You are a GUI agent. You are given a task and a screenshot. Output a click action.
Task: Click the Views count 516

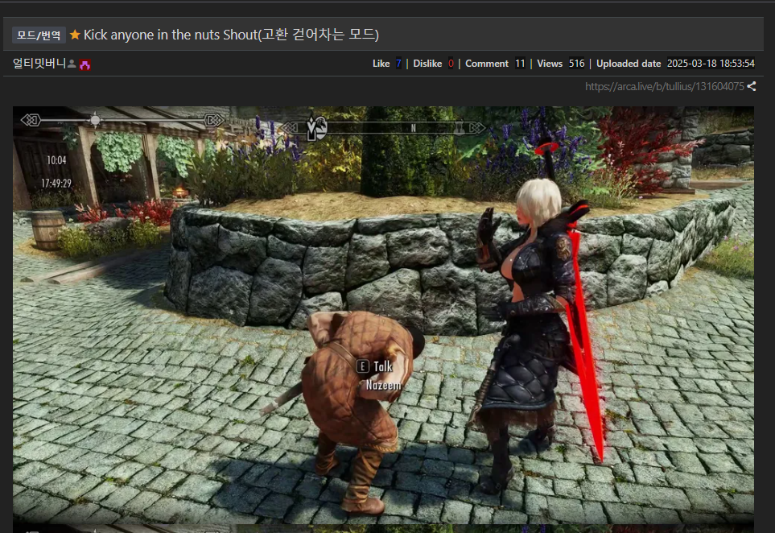pyautogui.click(x=576, y=64)
